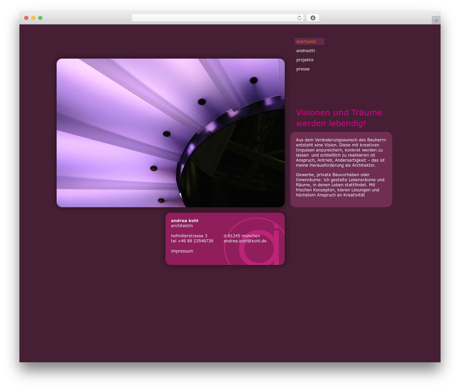Click the purple ceiling architecture photo
The width and height of the screenshot is (460, 390).
click(171, 133)
